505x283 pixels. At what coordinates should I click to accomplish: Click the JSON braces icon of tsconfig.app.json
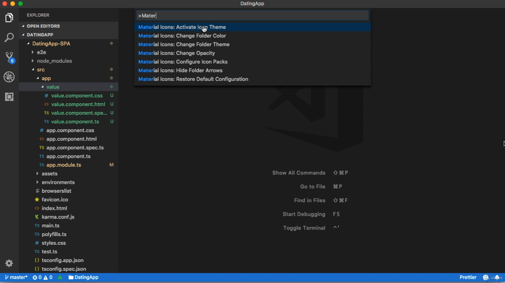37,260
